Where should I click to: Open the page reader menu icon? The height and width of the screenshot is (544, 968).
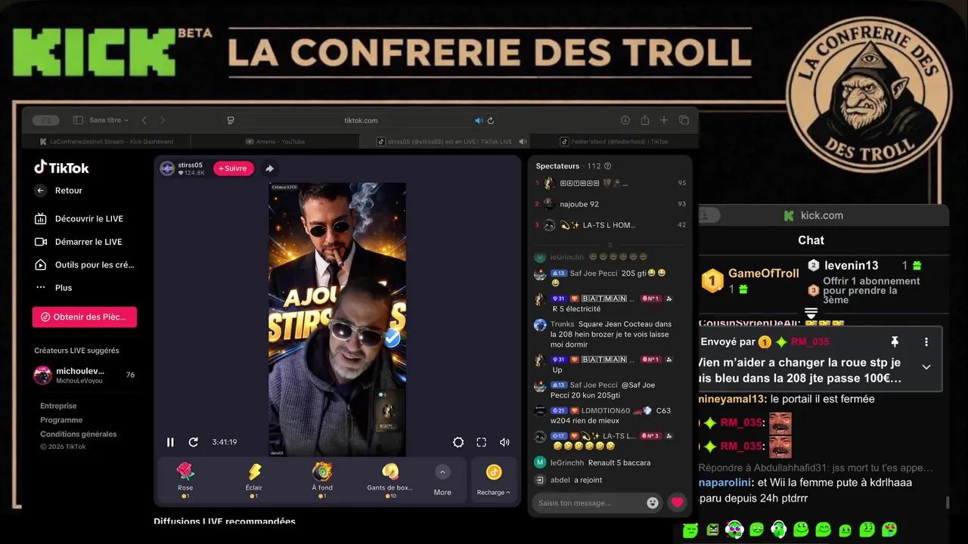231,120
